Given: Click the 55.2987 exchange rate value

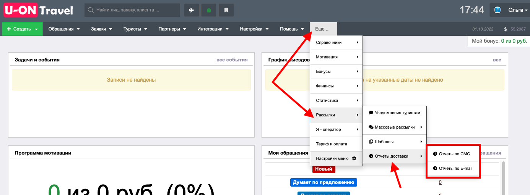Looking at the screenshot, I should (x=518, y=29).
